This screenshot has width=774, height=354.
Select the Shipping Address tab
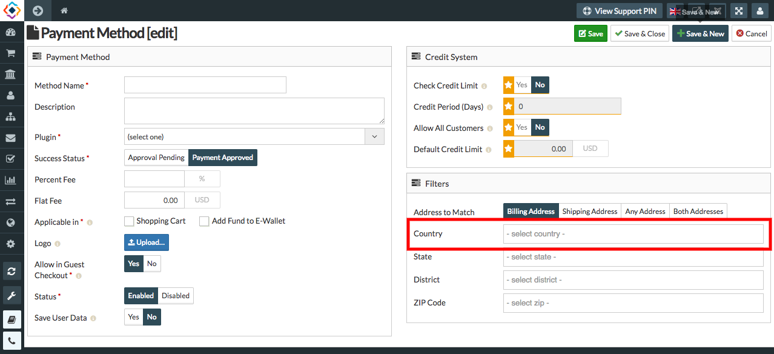[x=590, y=212]
